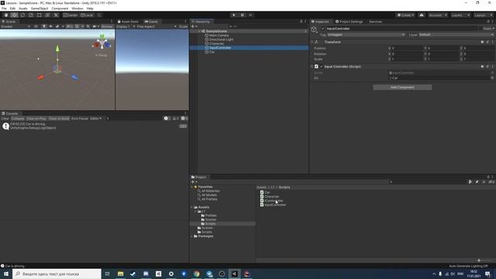Click the Hierarchy create plus button

coord(194,26)
